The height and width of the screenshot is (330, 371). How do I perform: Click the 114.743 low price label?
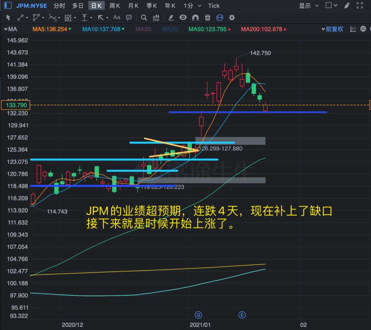coord(57,212)
